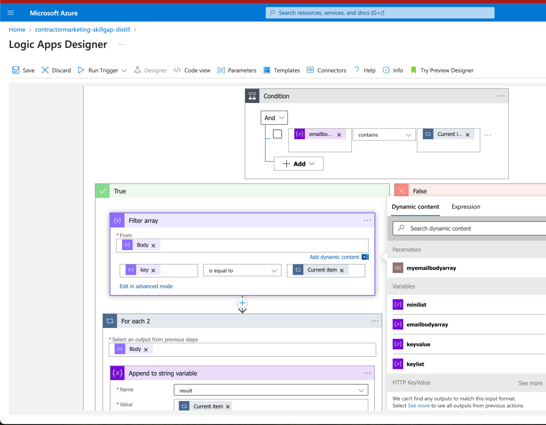Screen dimensions: 546x425
Task: Click Add dynamic content link
Action: pyautogui.click(x=334, y=257)
